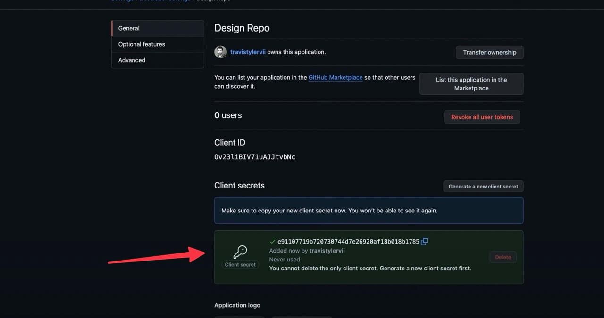Click the Application logo section heading
This screenshot has width=604, height=318.
point(237,305)
